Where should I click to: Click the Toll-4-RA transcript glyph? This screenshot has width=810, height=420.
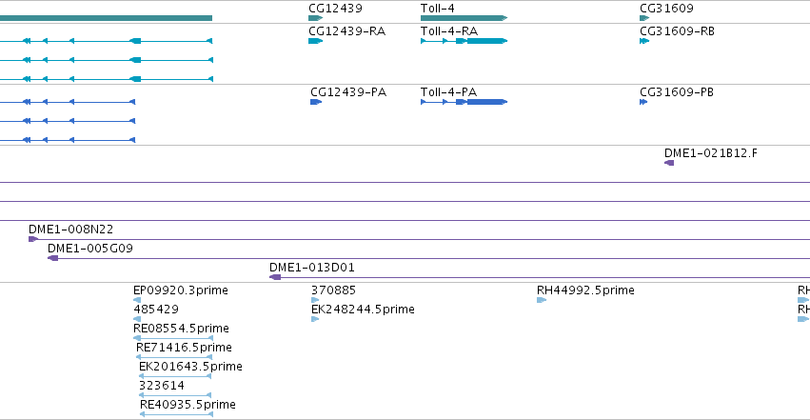[464, 41]
